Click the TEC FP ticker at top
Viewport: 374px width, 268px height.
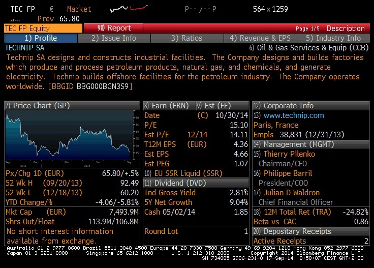(x=23, y=9)
